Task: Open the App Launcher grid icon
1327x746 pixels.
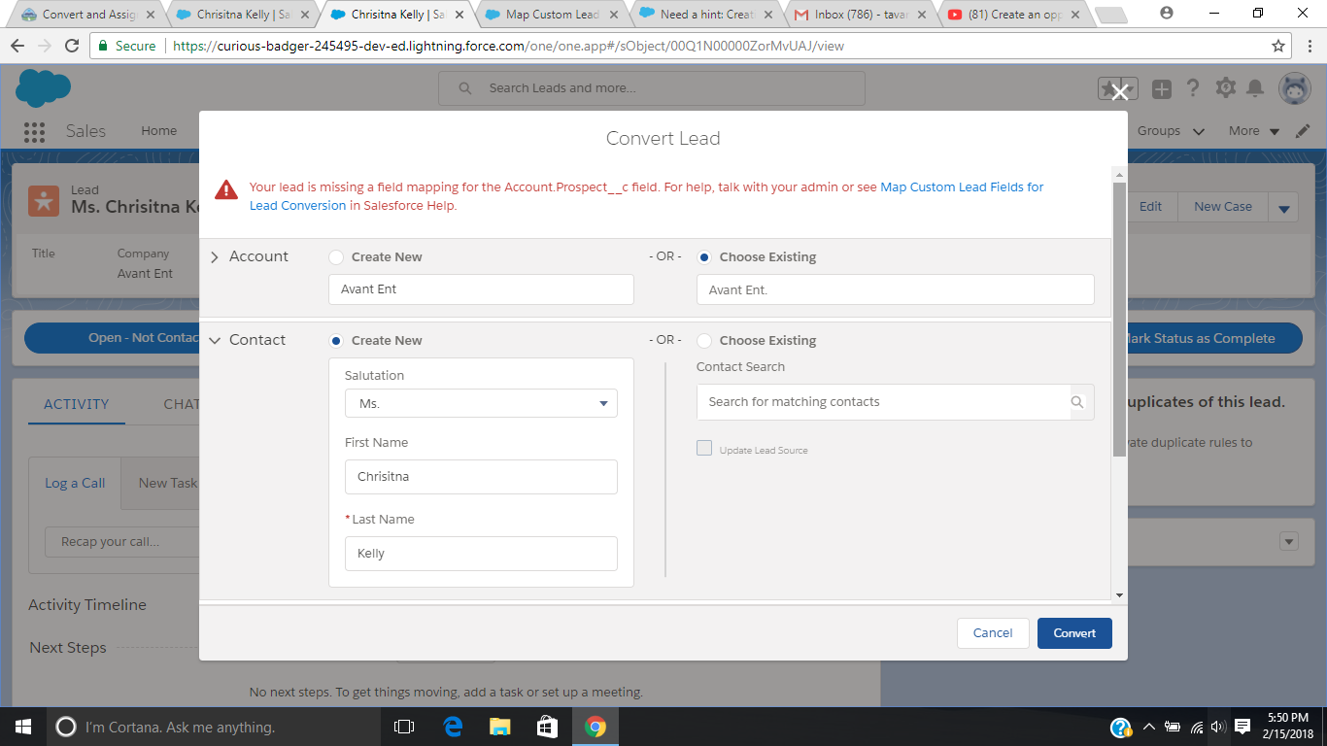Action: (34, 131)
